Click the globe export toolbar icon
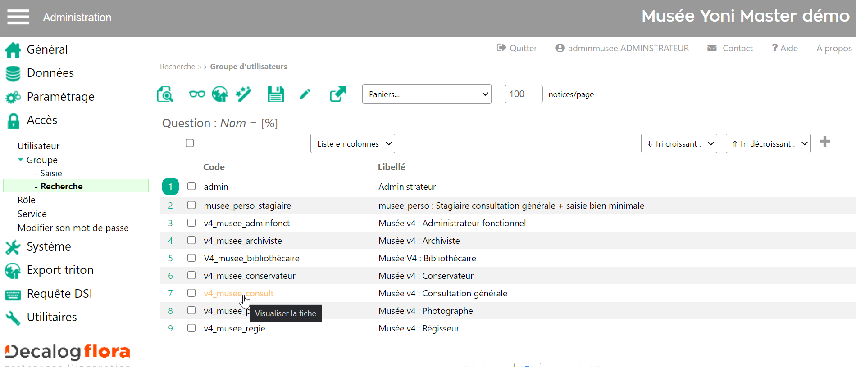Image resolution: width=856 pixels, height=367 pixels. coord(220,94)
